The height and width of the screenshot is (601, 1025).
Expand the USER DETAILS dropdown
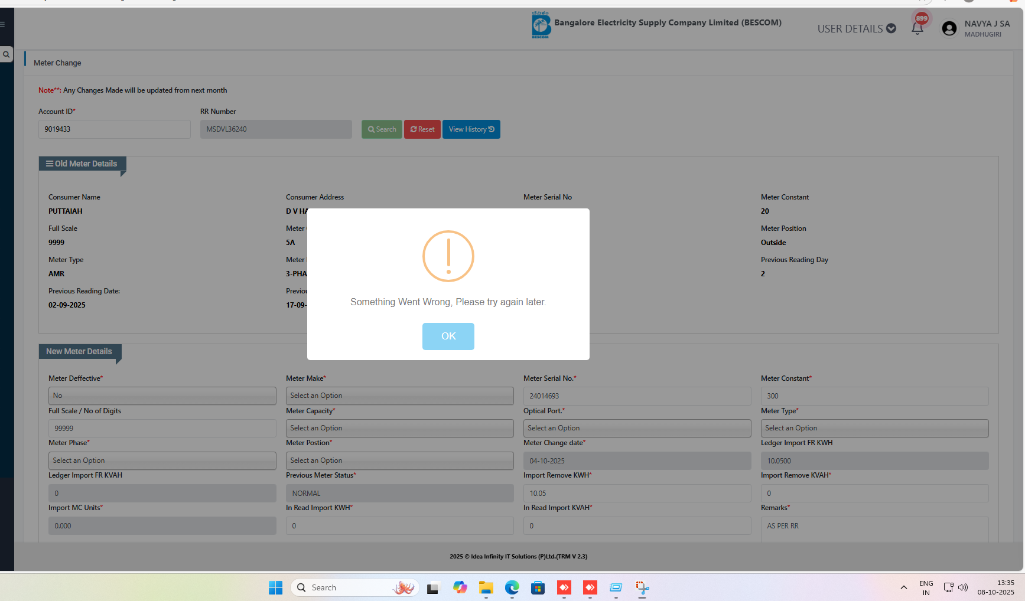[856, 28]
